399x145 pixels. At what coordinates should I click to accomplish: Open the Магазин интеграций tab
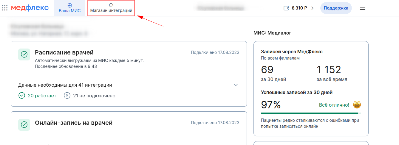111,8
